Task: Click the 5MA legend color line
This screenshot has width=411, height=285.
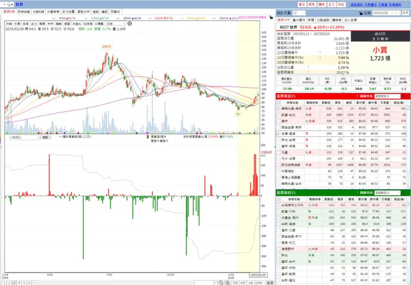Action: [55, 18]
